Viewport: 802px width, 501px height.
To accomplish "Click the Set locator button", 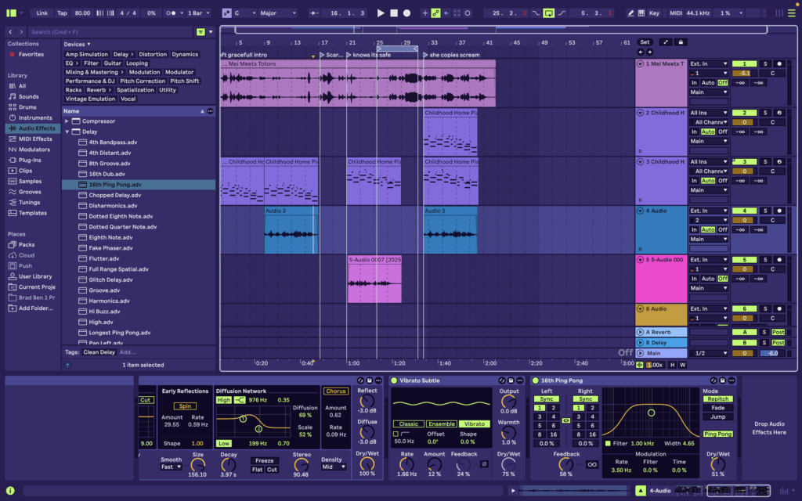I will click(x=645, y=42).
